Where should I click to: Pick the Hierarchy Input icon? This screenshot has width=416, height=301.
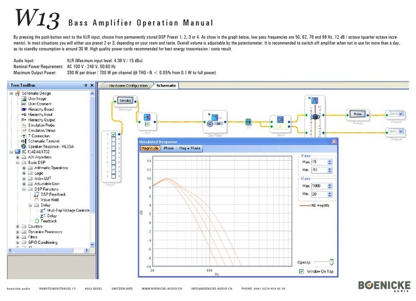click(x=24, y=115)
